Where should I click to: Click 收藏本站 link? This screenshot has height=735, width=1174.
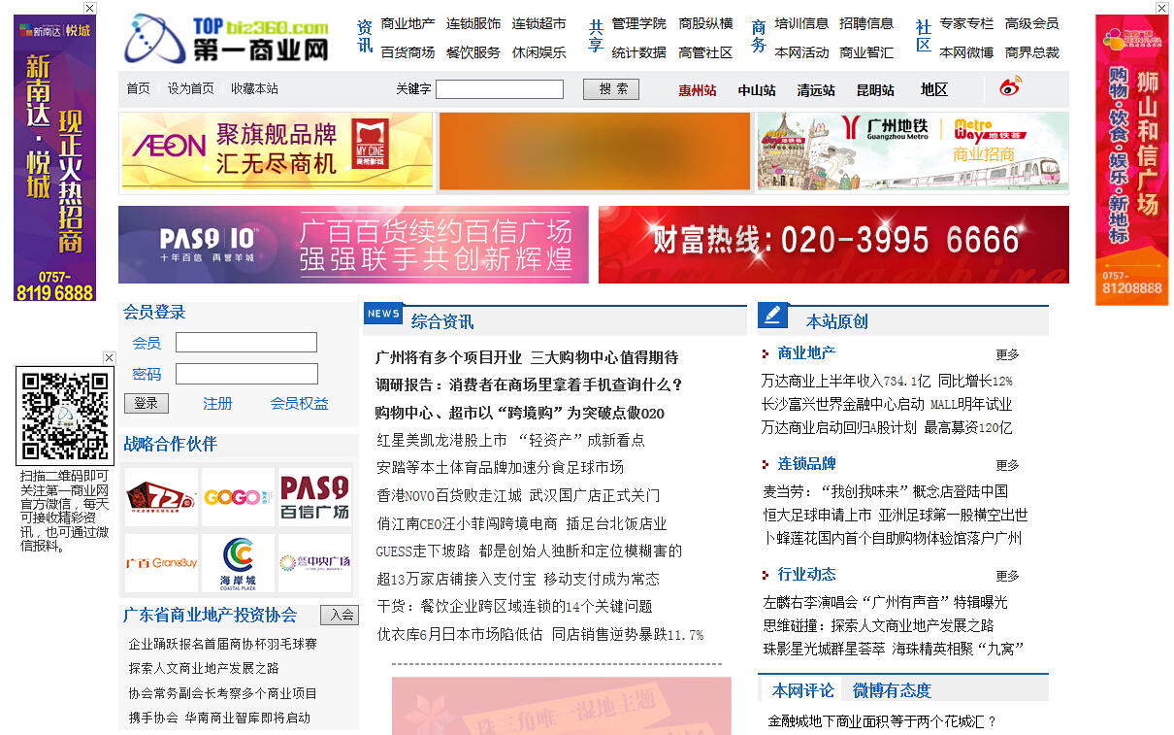tap(254, 88)
